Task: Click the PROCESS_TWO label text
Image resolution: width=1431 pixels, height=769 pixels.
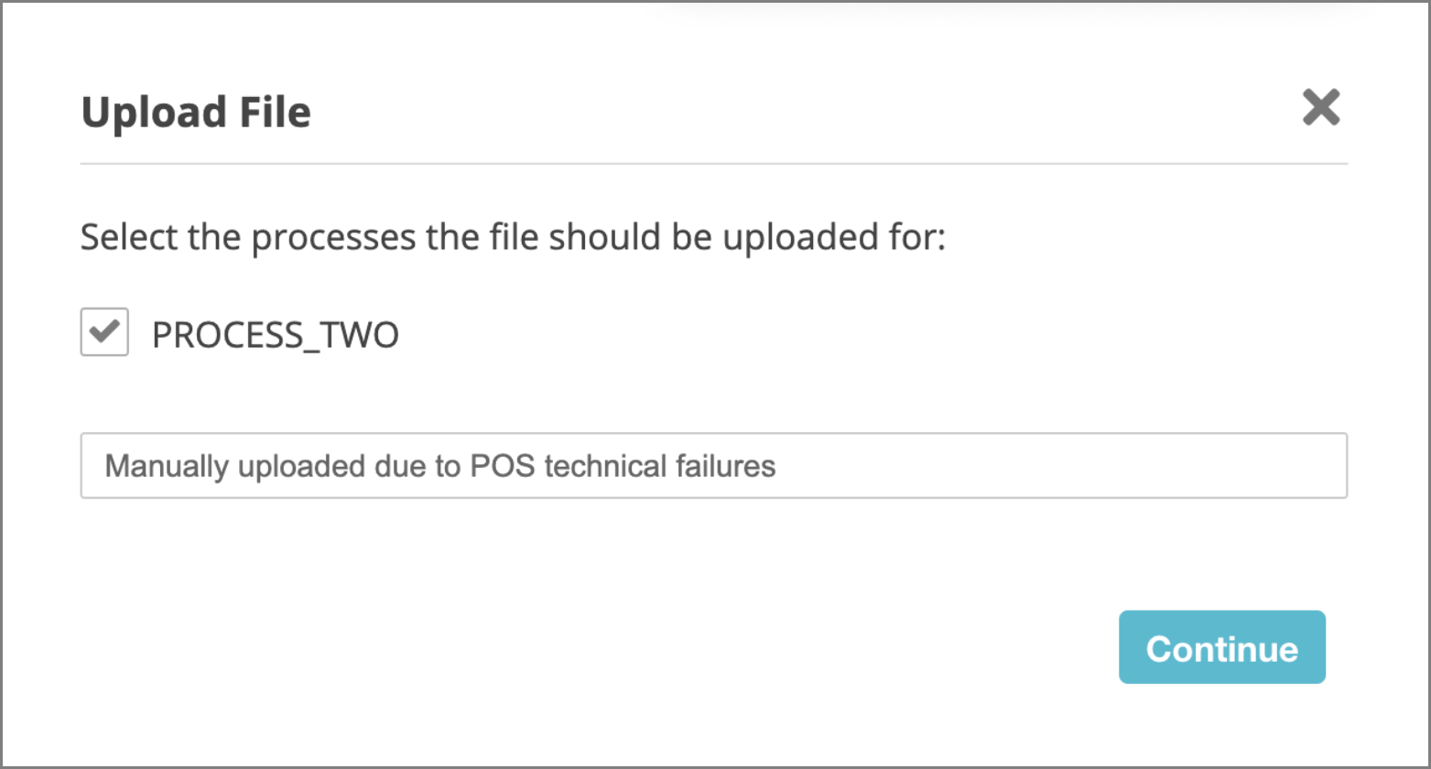Action: coord(276,335)
